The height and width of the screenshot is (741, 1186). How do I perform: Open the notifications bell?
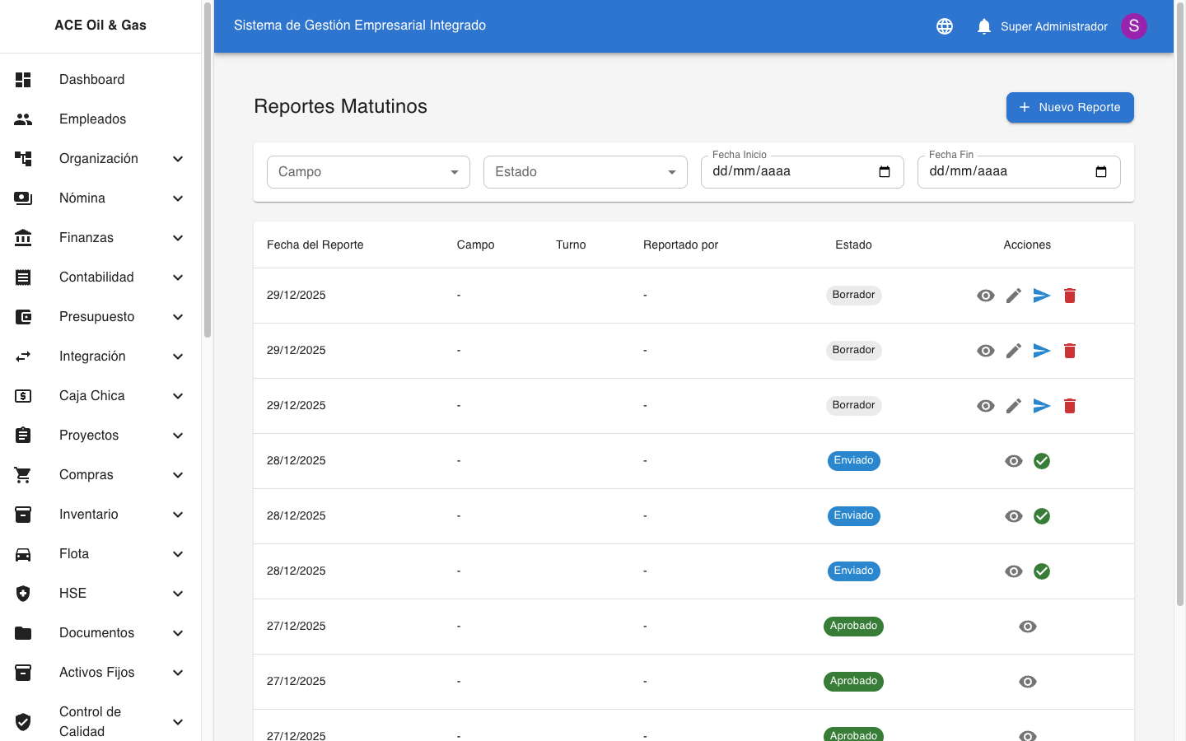pyautogui.click(x=983, y=26)
